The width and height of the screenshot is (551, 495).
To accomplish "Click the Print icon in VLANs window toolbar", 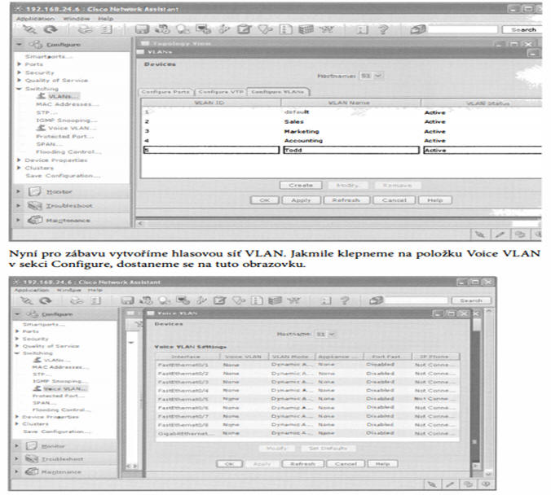I will point(84,30).
